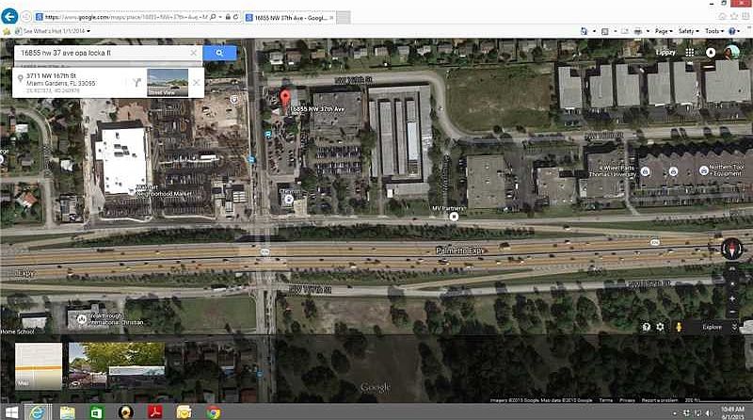Screen dimensions: 753x420
Task: Click the blue Maps search button
Action: [x=219, y=53]
